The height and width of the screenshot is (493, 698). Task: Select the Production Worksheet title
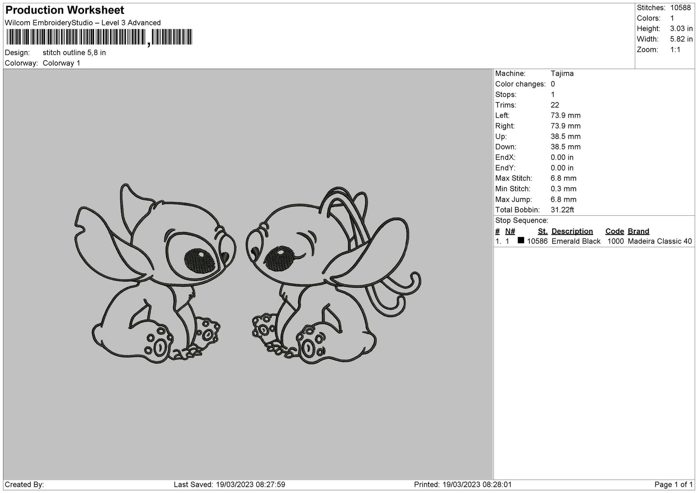[65, 10]
